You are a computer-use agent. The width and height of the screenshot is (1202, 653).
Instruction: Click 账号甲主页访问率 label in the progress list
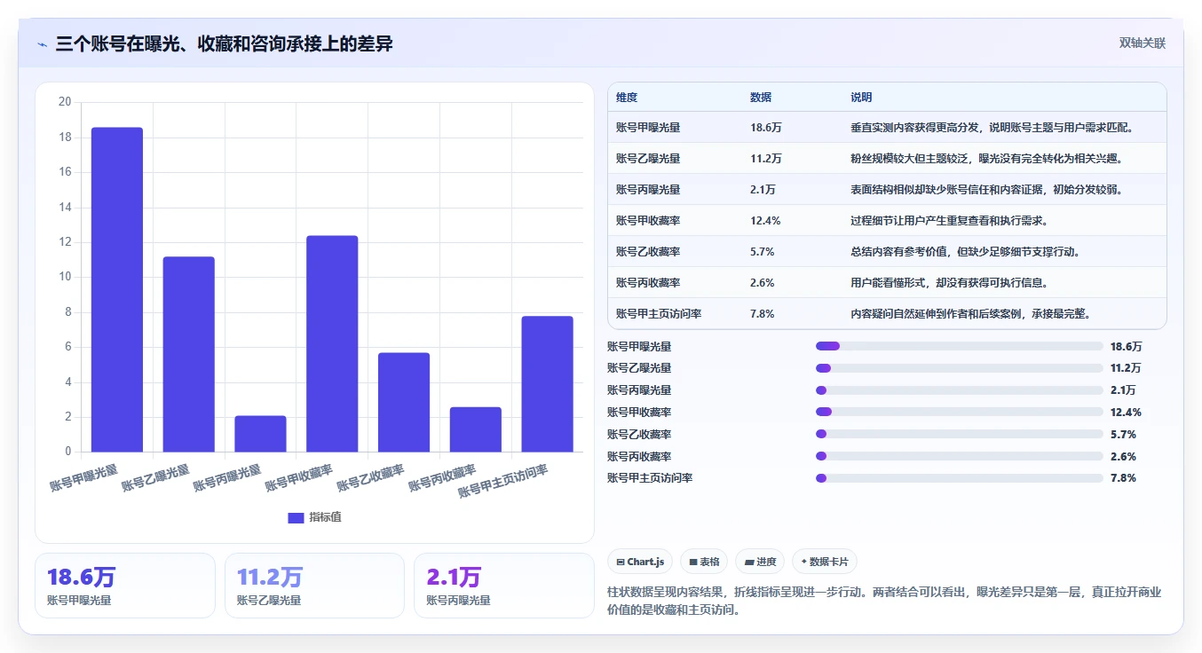click(650, 478)
